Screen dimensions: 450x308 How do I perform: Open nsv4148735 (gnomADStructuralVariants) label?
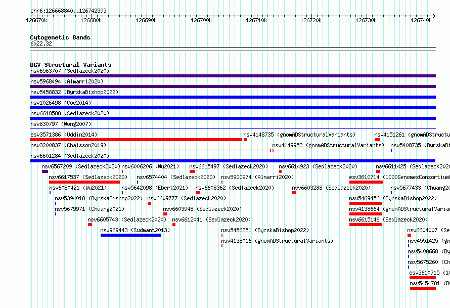pos(299,135)
